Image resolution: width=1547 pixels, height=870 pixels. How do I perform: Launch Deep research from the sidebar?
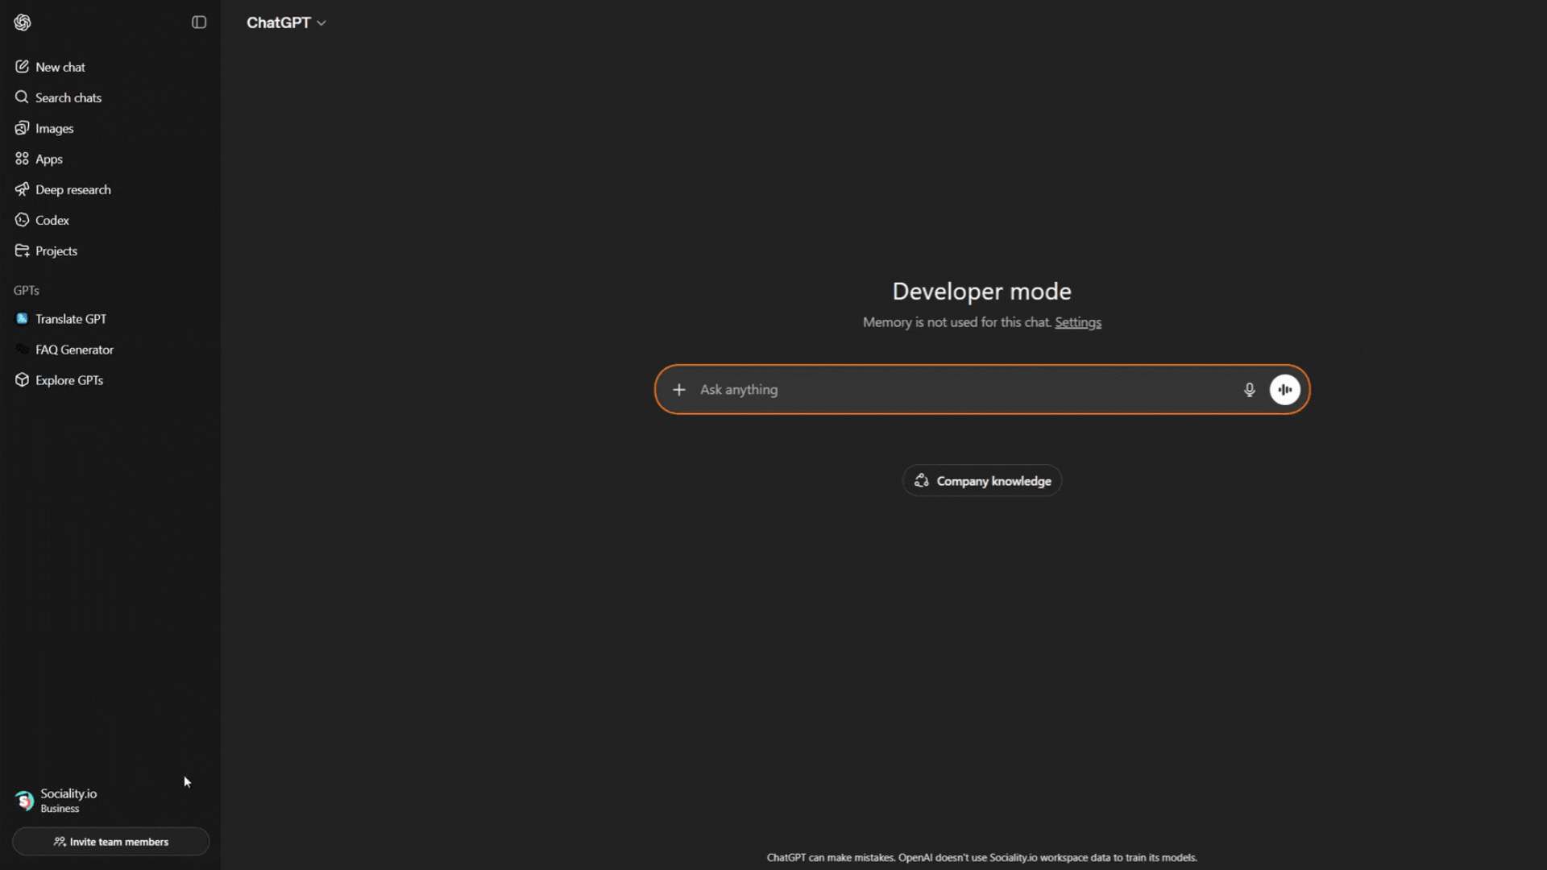click(x=73, y=189)
